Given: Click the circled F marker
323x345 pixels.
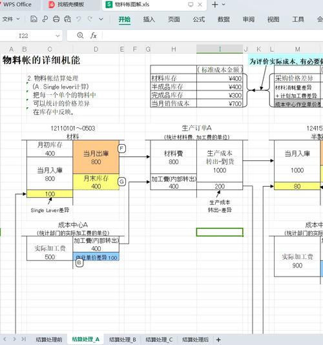Looking at the screenshot, I should click(x=121, y=149).
